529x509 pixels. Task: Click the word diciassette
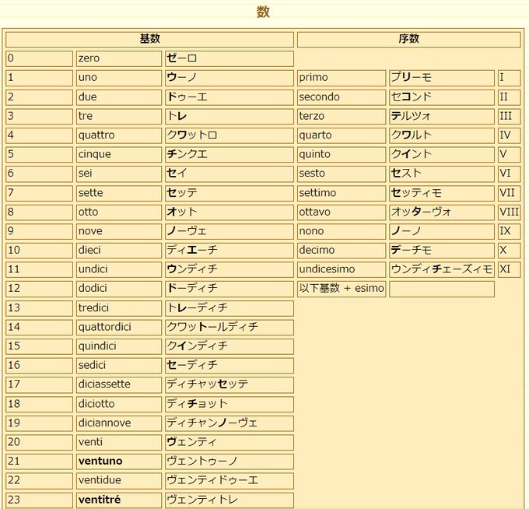104,384
